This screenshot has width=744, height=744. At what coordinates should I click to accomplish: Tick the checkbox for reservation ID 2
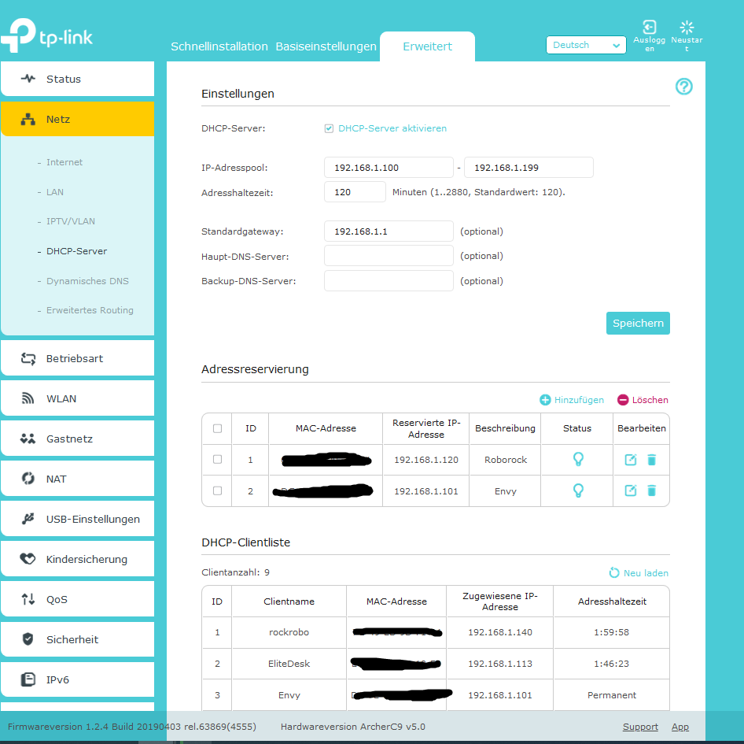point(217,490)
